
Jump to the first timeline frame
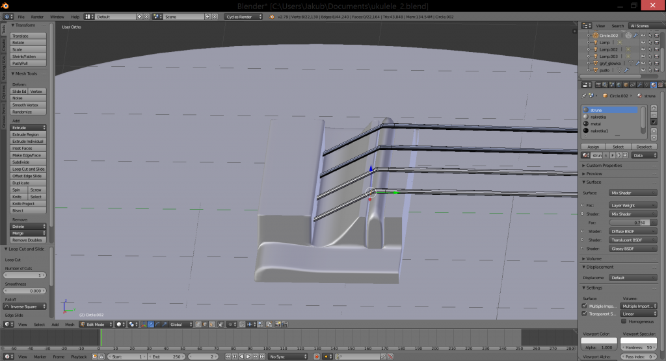coord(228,356)
